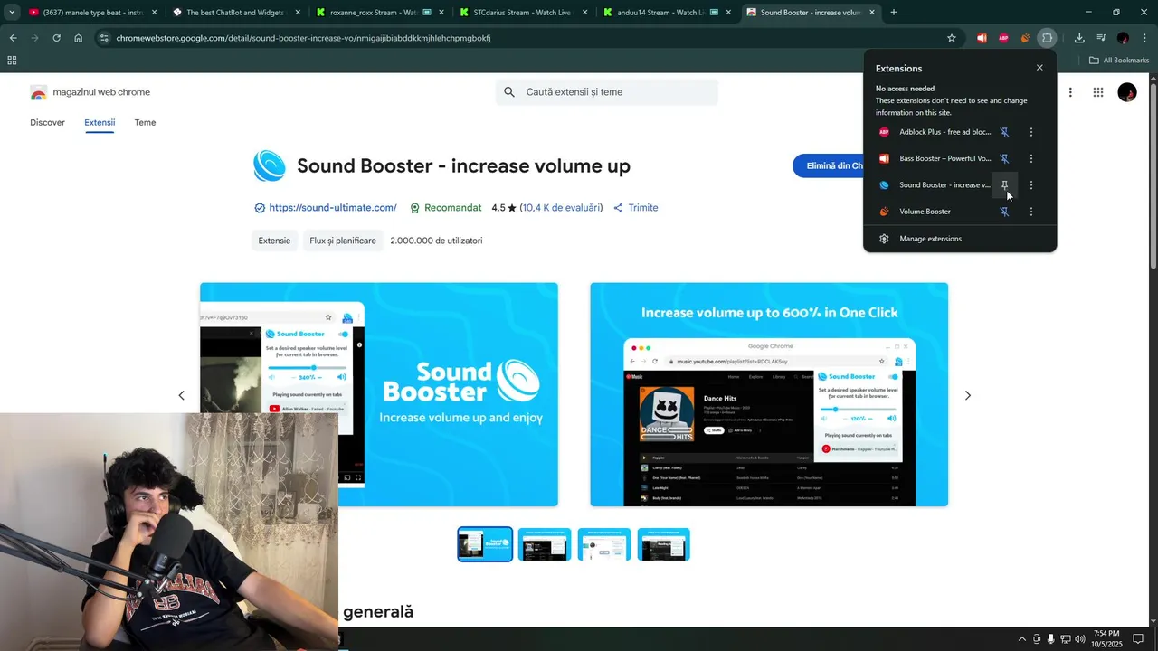Switch to the STCdarius Stream tab
This screenshot has height=651, width=1158.
pos(522,13)
